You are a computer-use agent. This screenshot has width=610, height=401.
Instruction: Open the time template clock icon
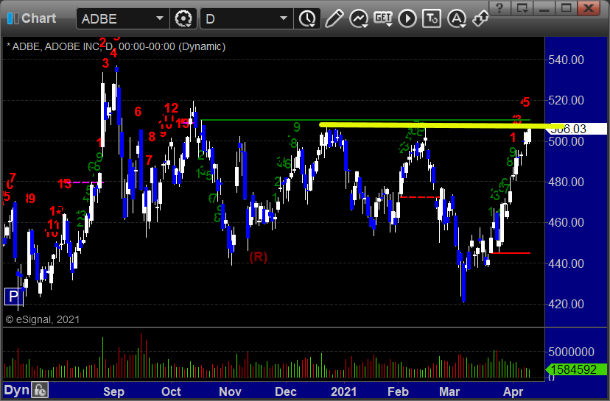pos(307,18)
